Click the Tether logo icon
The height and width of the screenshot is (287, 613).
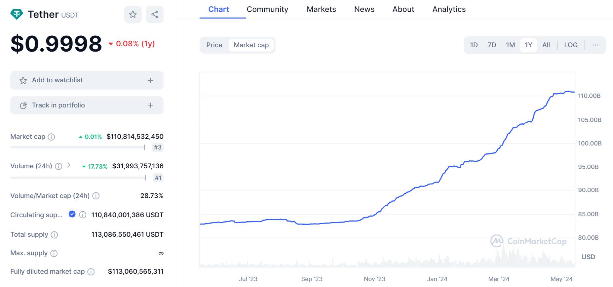[17, 14]
